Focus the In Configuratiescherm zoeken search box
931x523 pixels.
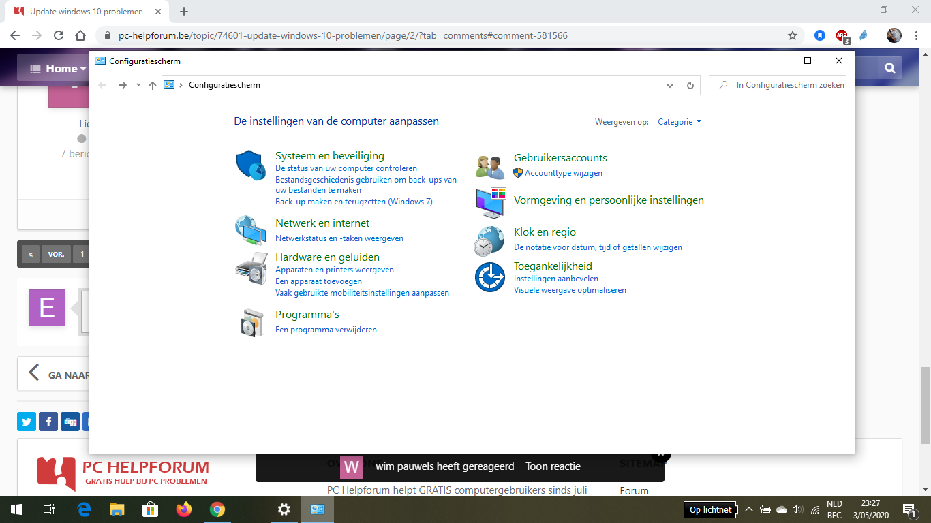pos(778,85)
